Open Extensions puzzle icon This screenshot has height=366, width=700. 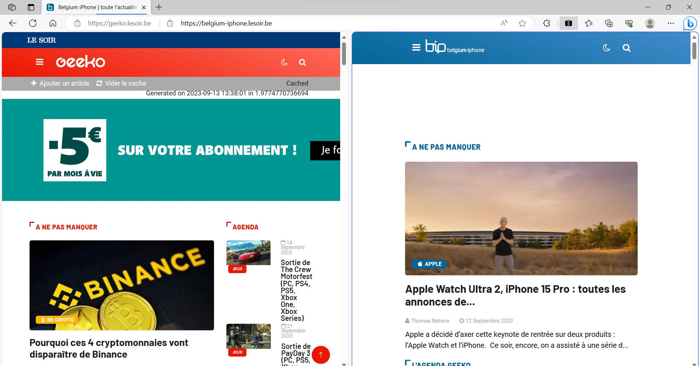pos(547,23)
